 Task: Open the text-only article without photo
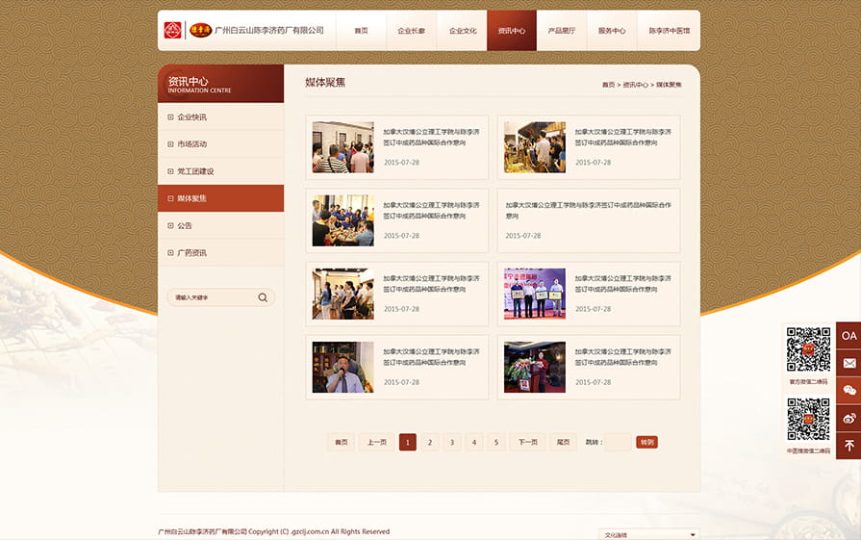589,220
